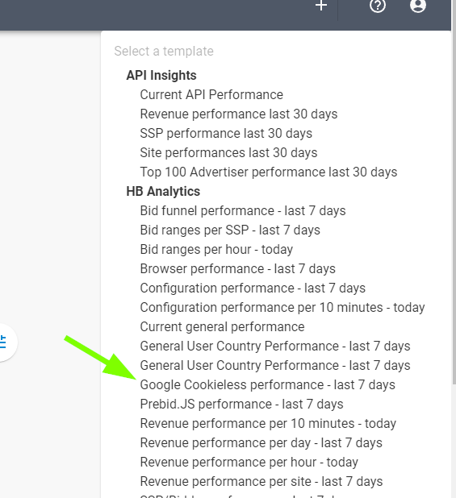Choose Configuration performance per 10 minutes - today
Viewport: 456px width, 498px height.
282,308
